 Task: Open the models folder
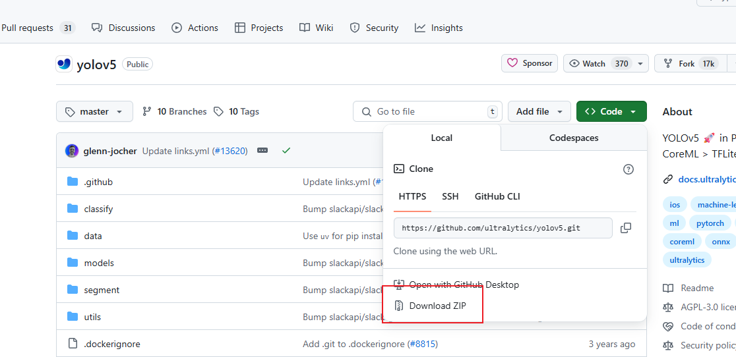tap(99, 263)
